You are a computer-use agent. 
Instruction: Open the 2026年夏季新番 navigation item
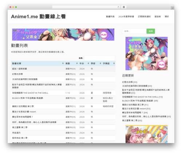126,17
